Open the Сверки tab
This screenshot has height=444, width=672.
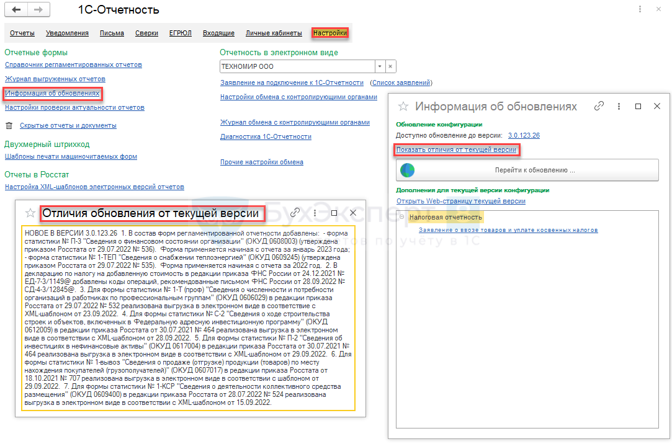tap(146, 33)
